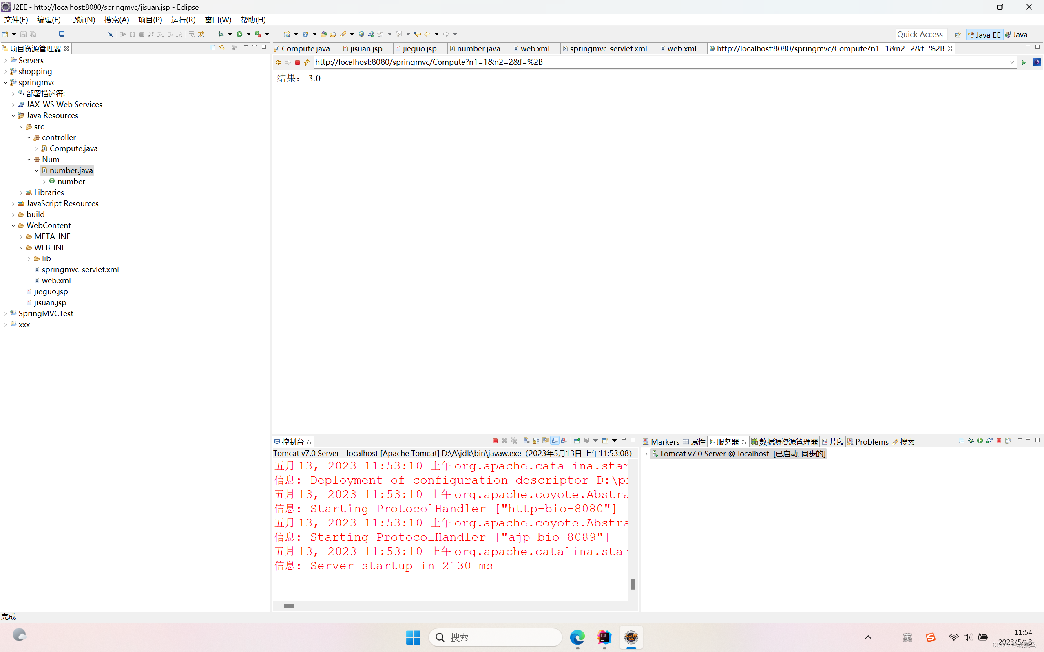Click the Quick Access field
This screenshot has width=1044, height=652.
point(920,35)
